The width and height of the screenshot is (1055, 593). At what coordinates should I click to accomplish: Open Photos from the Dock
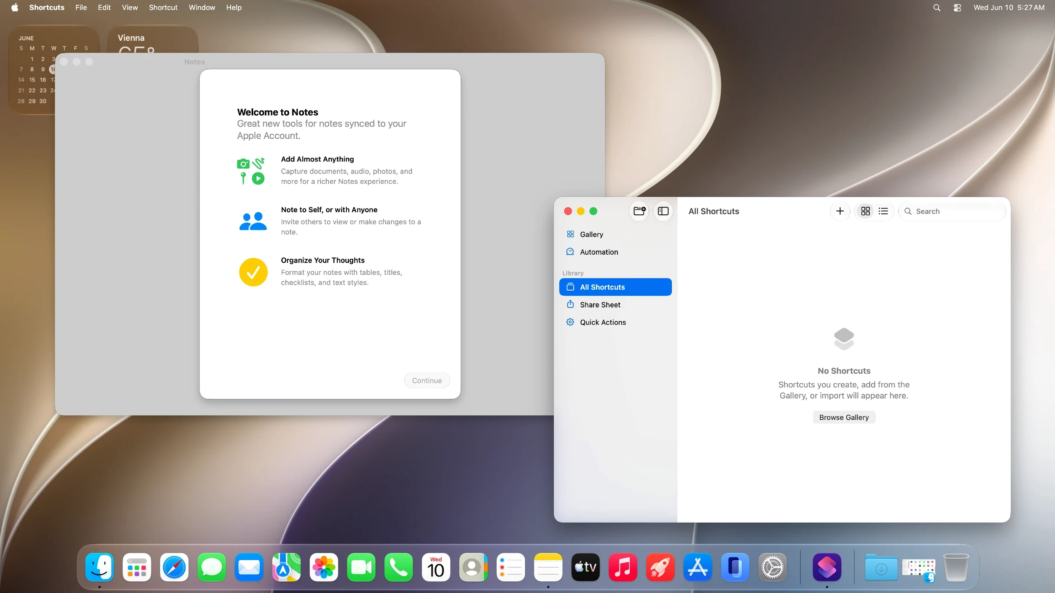(324, 567)
